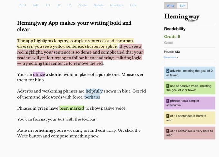219x157 pixels.
Task: Click the yellow highlighted sentence
Action: coord(75,44)
